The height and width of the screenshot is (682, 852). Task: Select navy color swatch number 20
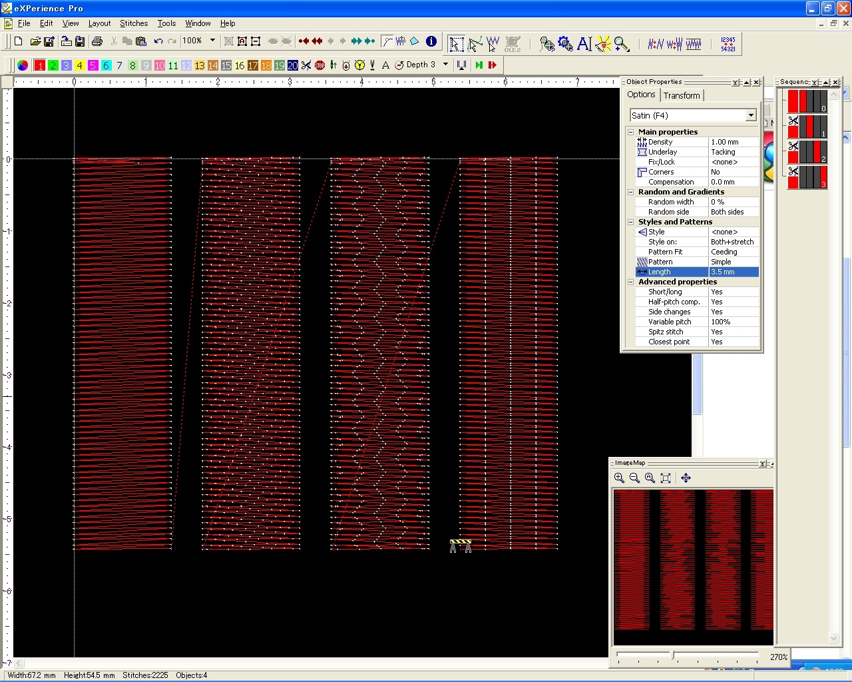click(293, 65)
